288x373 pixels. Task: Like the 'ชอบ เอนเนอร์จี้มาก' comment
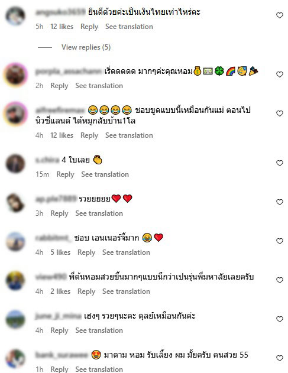280,241
